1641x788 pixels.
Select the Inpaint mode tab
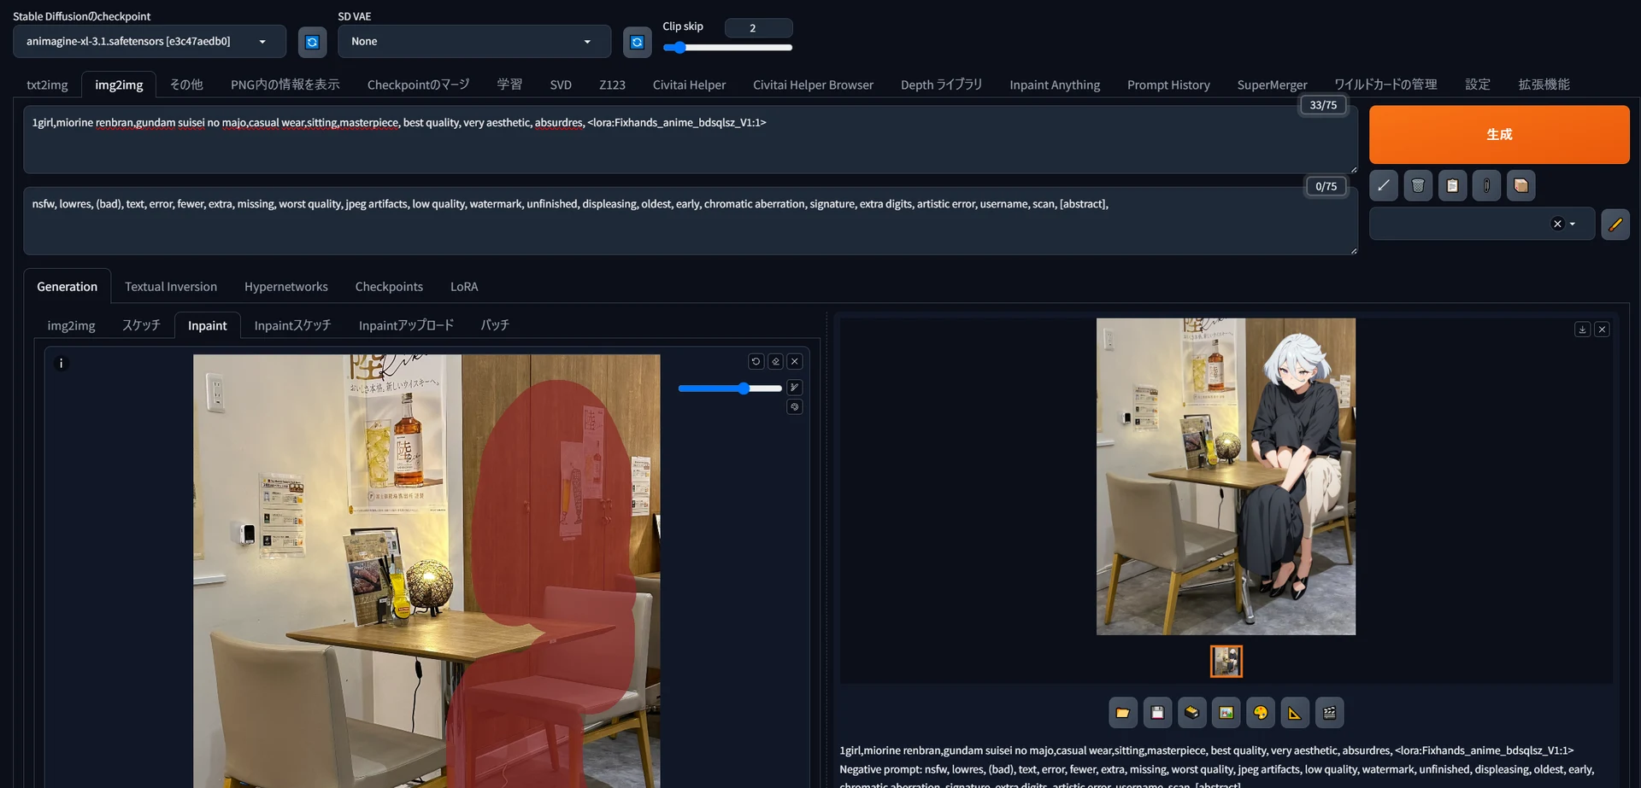coord(208,325)
